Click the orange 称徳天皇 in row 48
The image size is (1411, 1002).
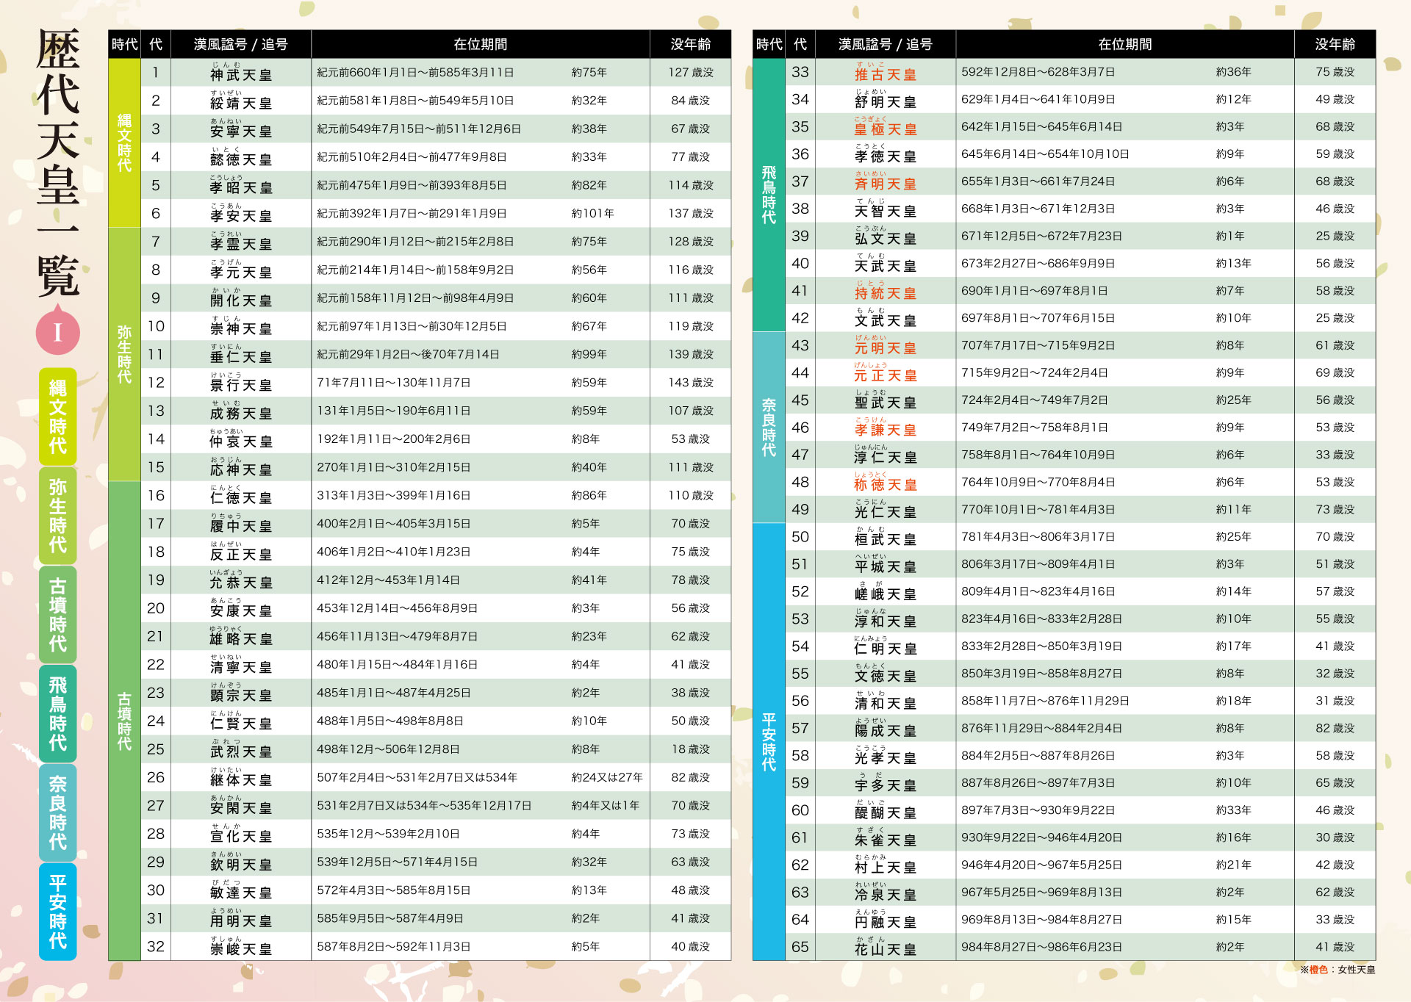886,485
